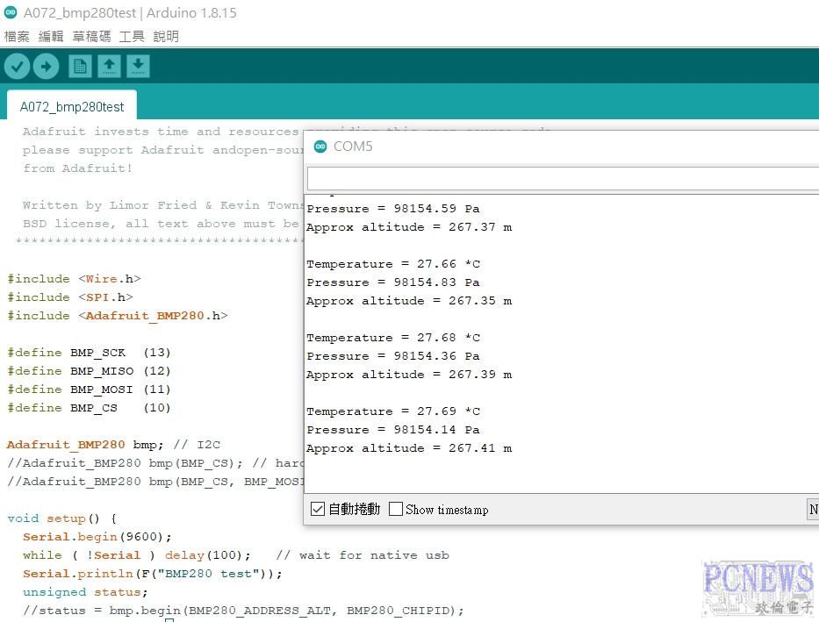Click the 'Written by Limor Fried' comment line
The height and width of the screenshot is (622, 819).
[x=163, y=205]
